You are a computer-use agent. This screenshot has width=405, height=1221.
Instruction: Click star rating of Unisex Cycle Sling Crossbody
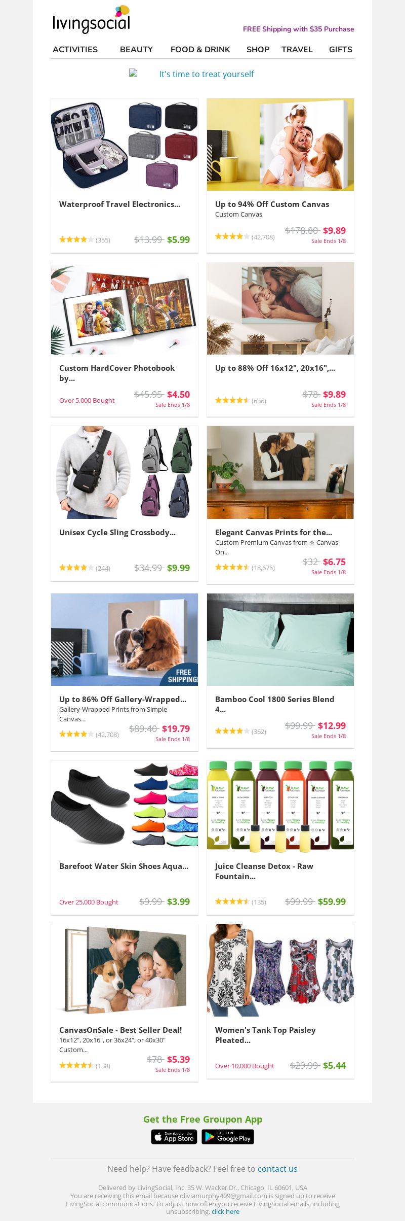click(76, 568)
